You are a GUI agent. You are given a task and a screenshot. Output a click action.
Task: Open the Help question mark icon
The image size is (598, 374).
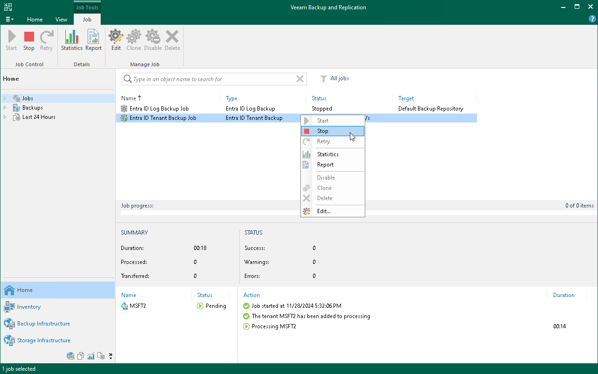(592, 19)
